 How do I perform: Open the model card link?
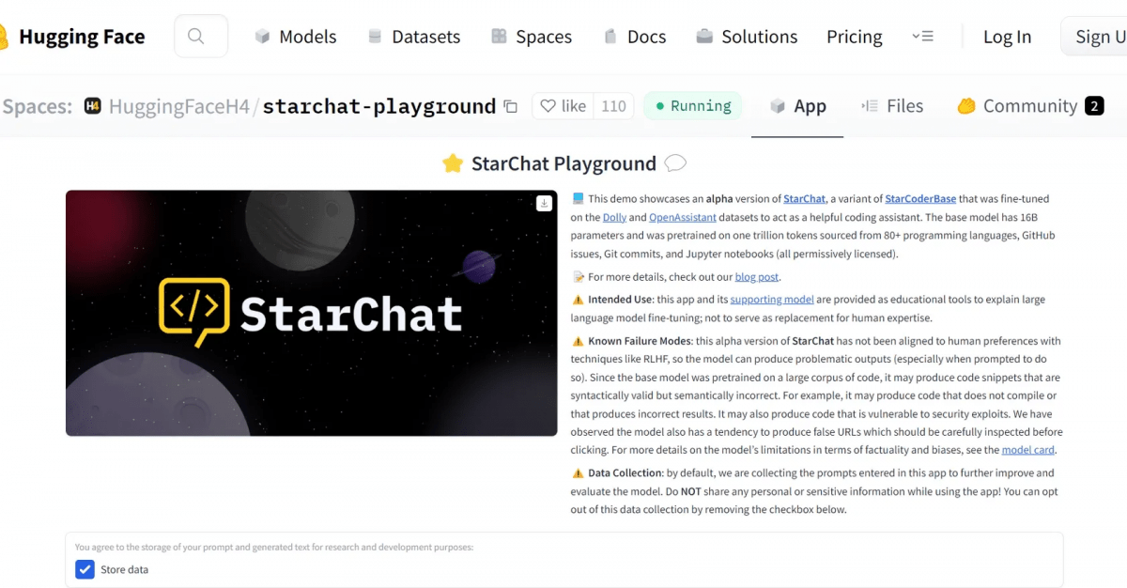(x=1027, y=449)
